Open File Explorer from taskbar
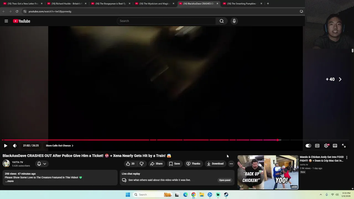 pyautogui.click(x=202, y=195)
